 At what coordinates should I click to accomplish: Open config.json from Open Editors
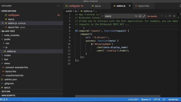click(x=31, y=15)
